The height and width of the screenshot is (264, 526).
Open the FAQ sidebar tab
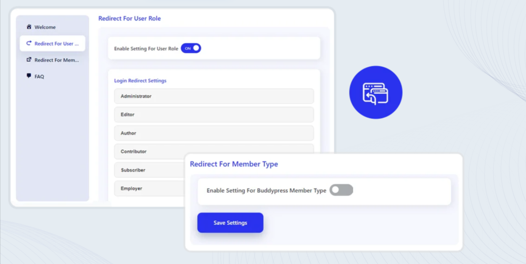[x=39, y=77]
